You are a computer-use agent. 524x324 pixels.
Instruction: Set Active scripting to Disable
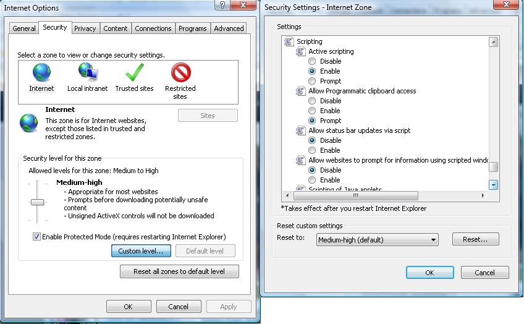312,61
